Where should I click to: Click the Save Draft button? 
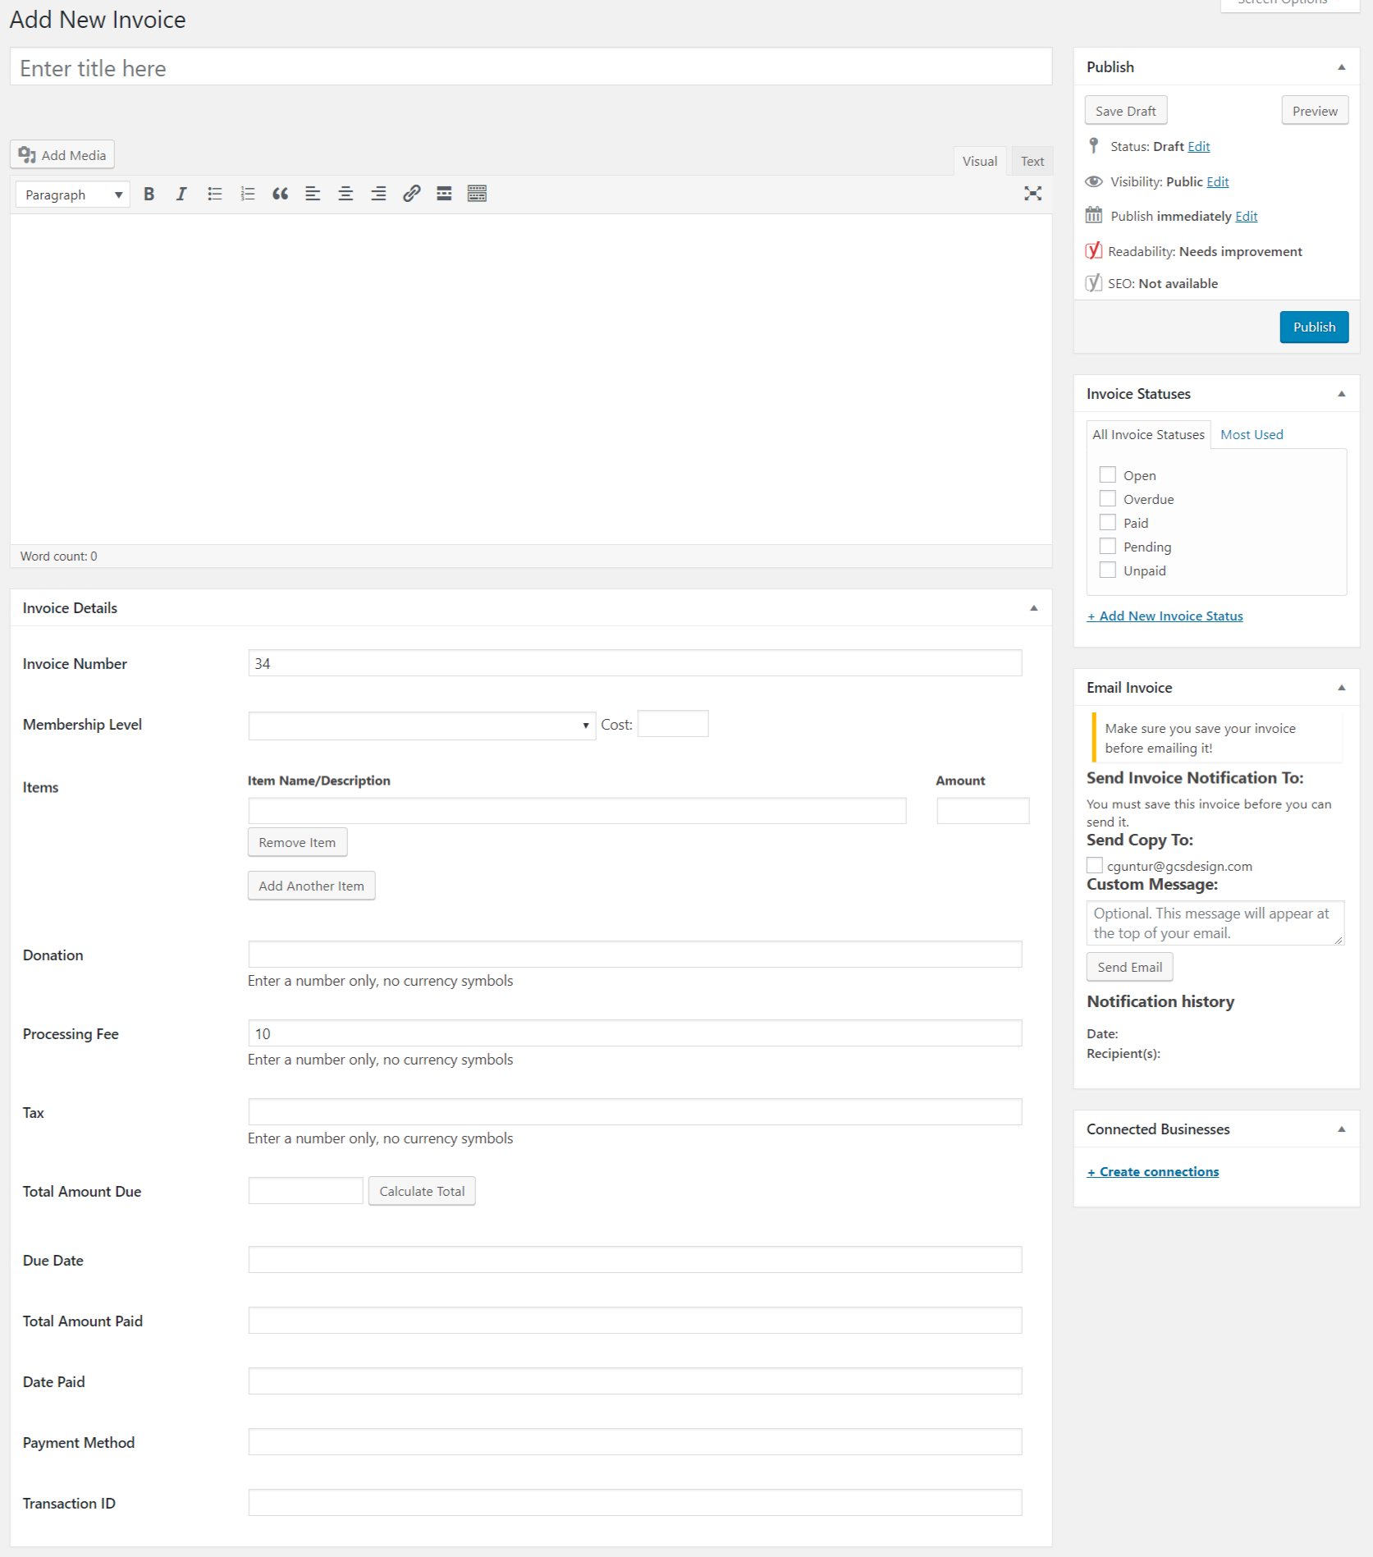tap(1126, 111)
